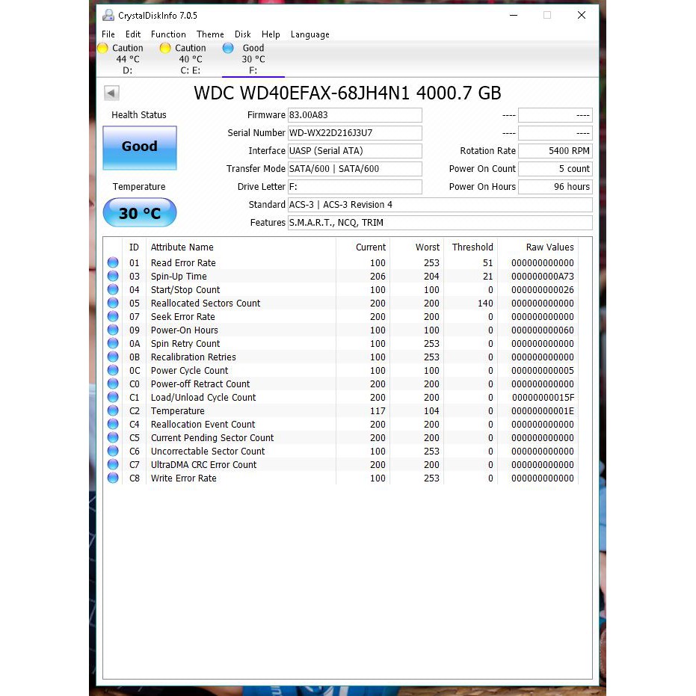Viewport: 696px width, 696px height.
Task: Click the blue dot beside UltraDMA CRC Error Count
Action: pos(113,464)
